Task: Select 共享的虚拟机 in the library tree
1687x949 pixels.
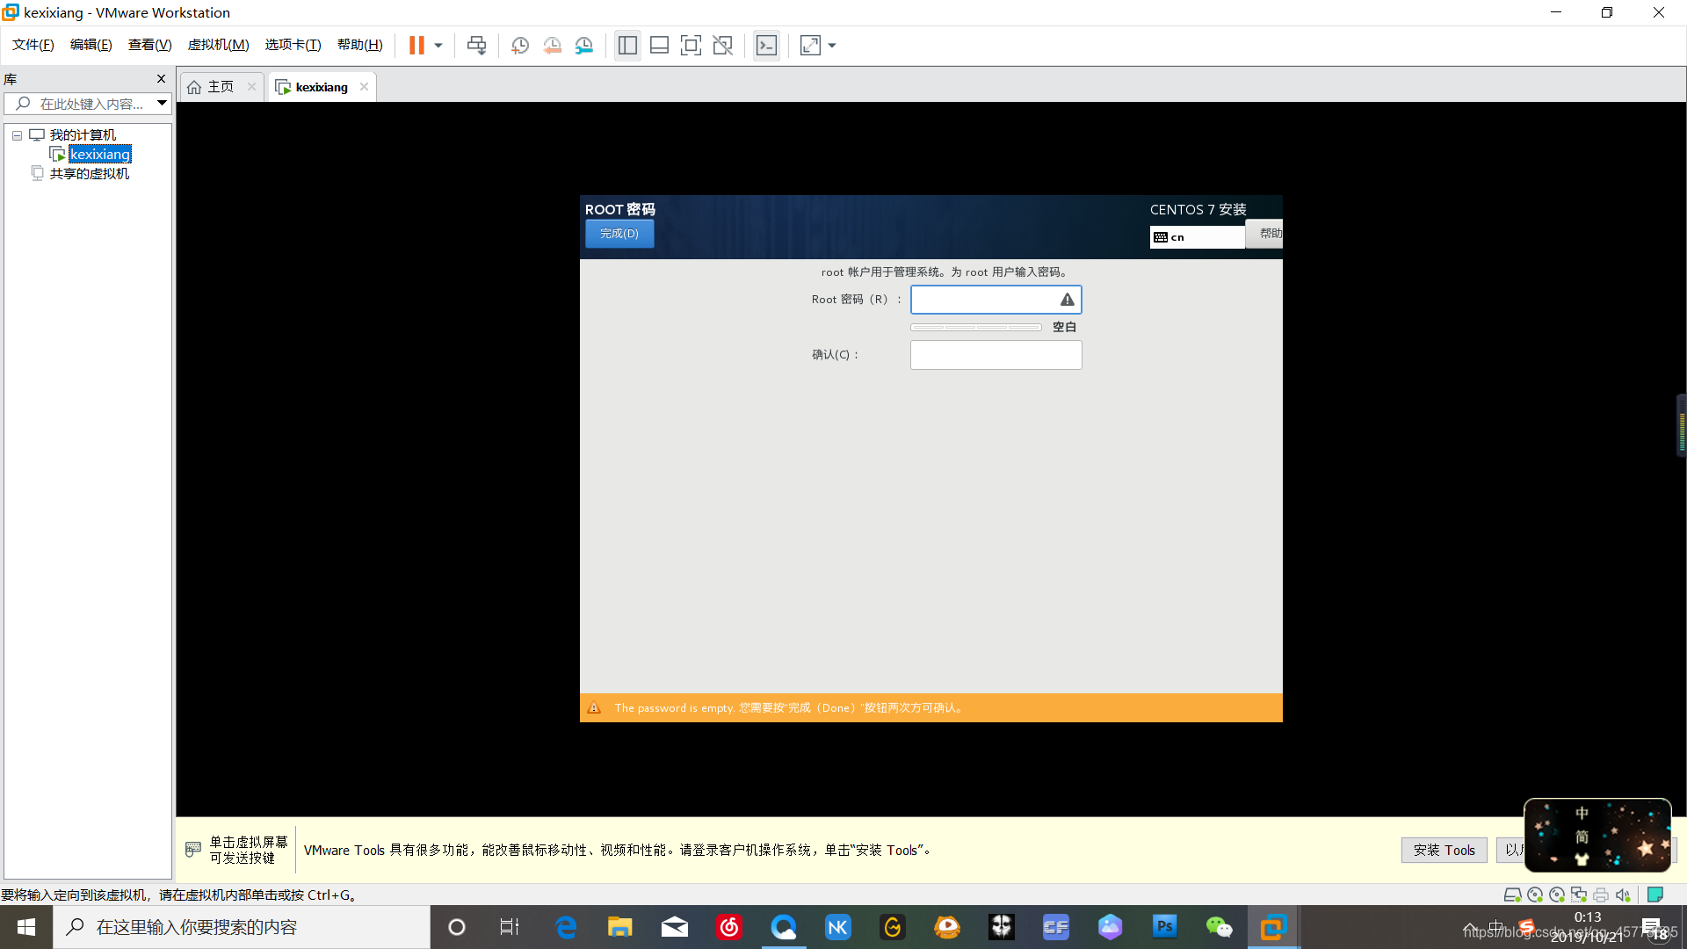Action: tap(89, 174)
